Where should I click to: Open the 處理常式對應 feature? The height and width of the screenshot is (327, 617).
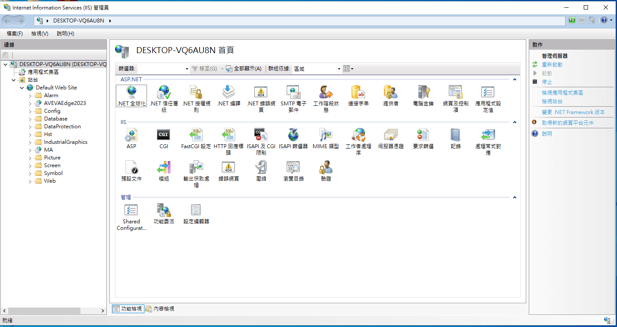[488, 141]
